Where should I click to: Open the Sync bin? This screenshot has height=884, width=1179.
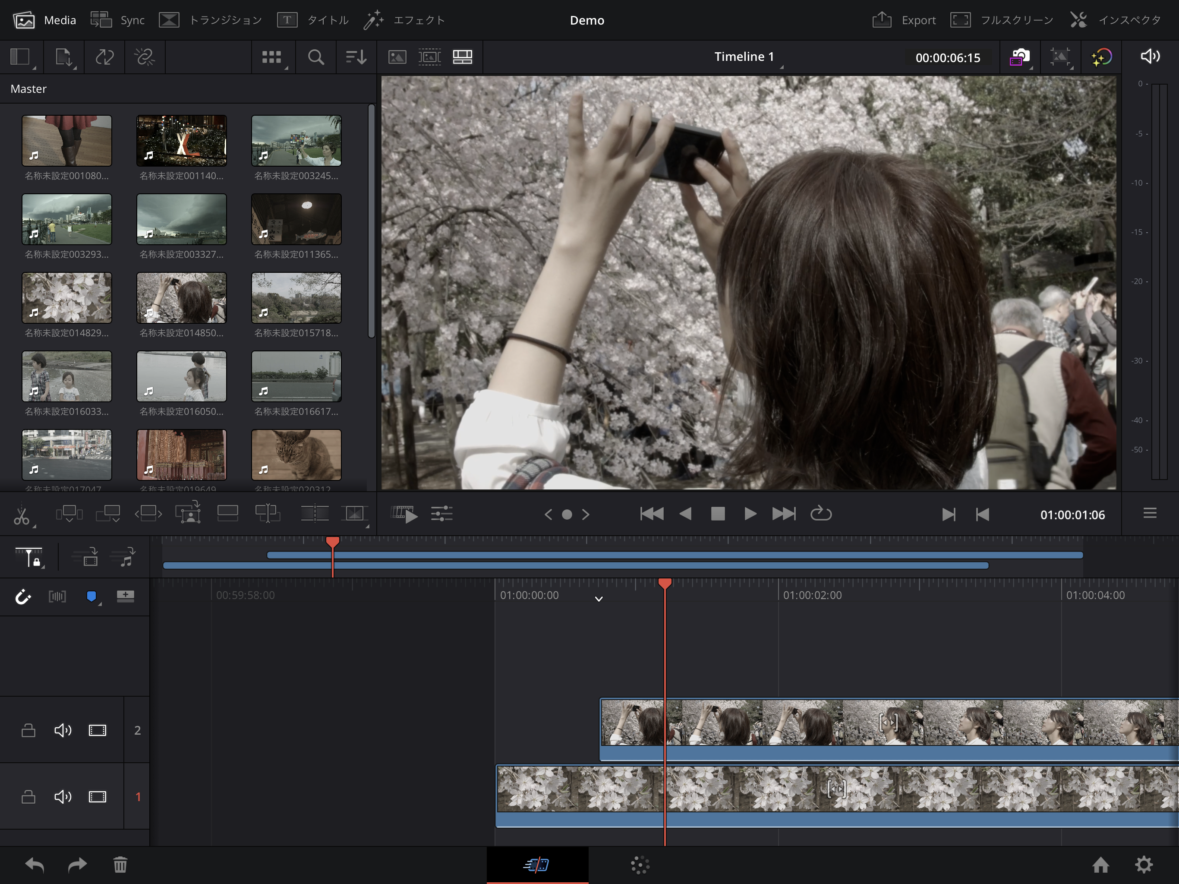click(118, 20)
